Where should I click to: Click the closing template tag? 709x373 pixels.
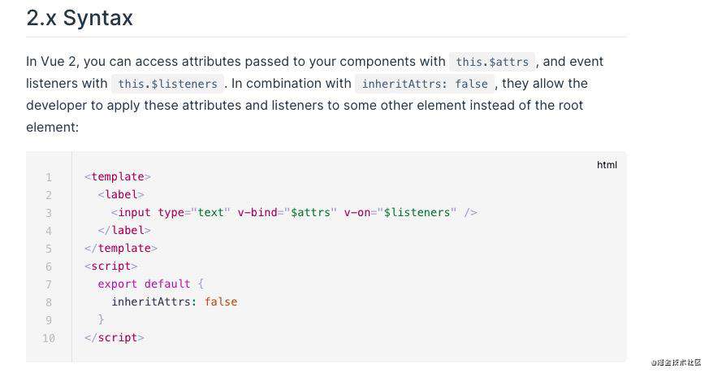(x=121, y=248)
